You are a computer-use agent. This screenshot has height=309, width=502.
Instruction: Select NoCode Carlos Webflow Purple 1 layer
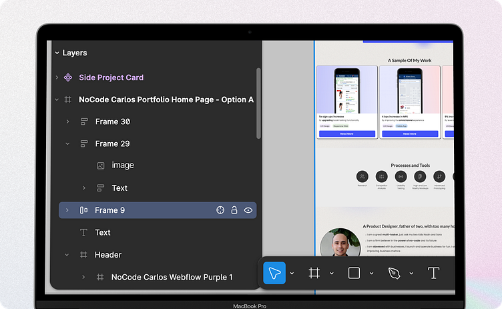(x=172, y=277)
